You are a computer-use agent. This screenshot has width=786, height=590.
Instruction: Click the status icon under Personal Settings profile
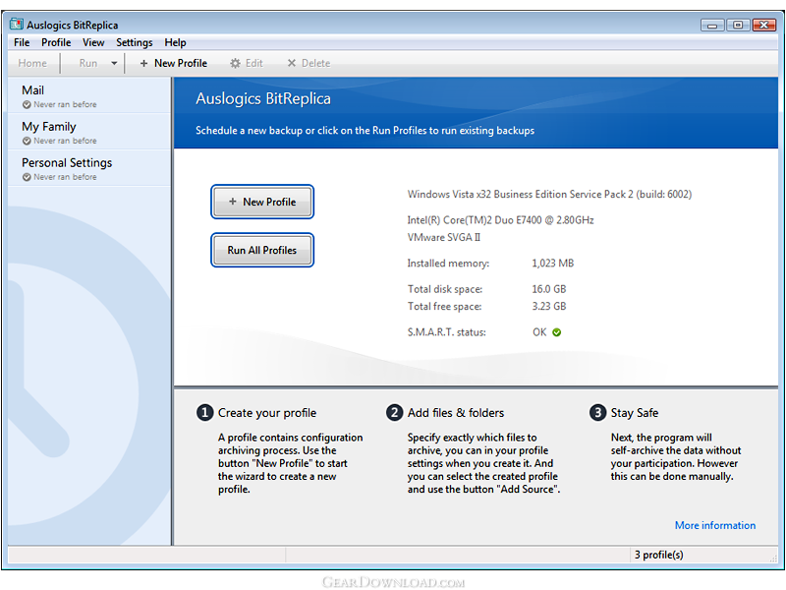(x=27, y=177)
